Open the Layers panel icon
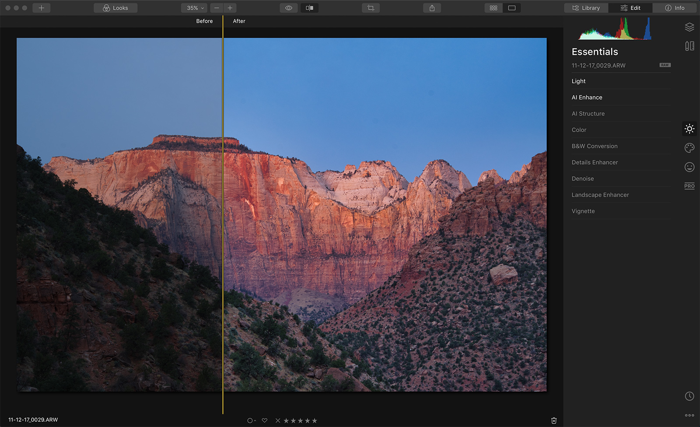This screenshot has width=700, height=427. [689, 27]
